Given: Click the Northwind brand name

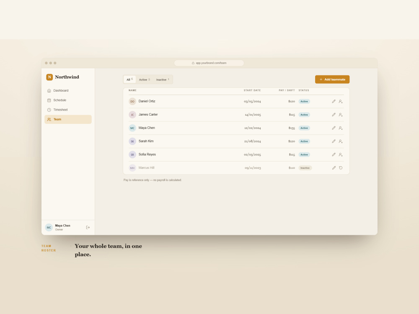Looking at the screenshot, I should [67, 77].
